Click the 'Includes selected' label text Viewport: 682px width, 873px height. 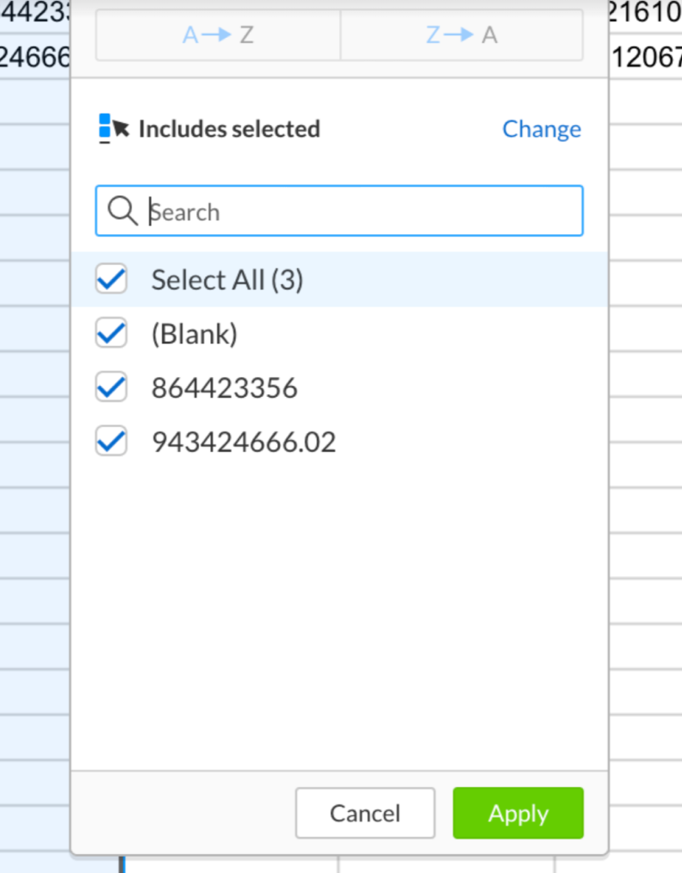229,129
